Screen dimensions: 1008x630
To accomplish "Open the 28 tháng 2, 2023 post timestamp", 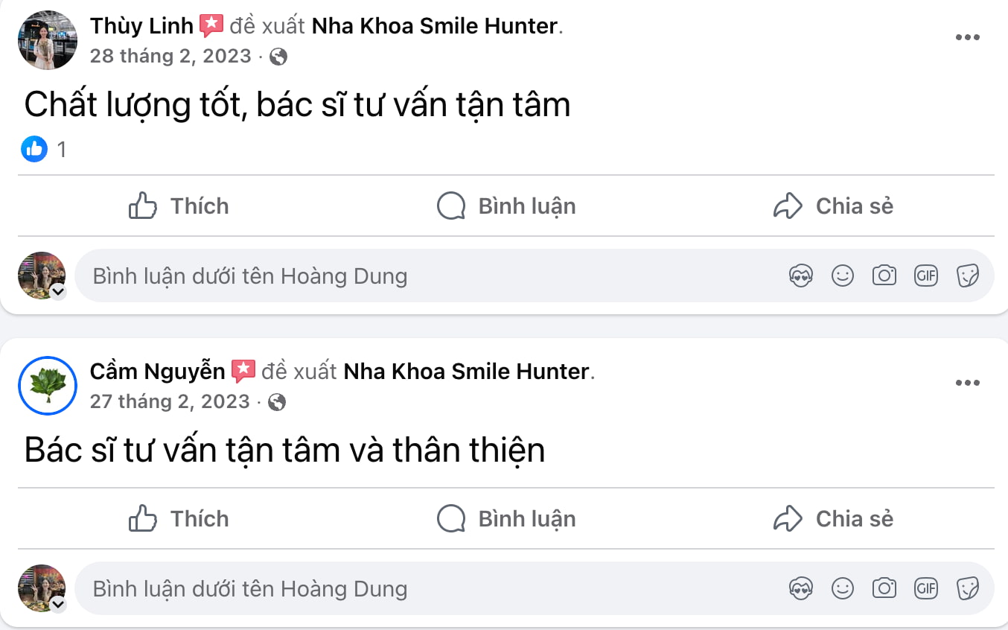I will click(x=170, y=57).
